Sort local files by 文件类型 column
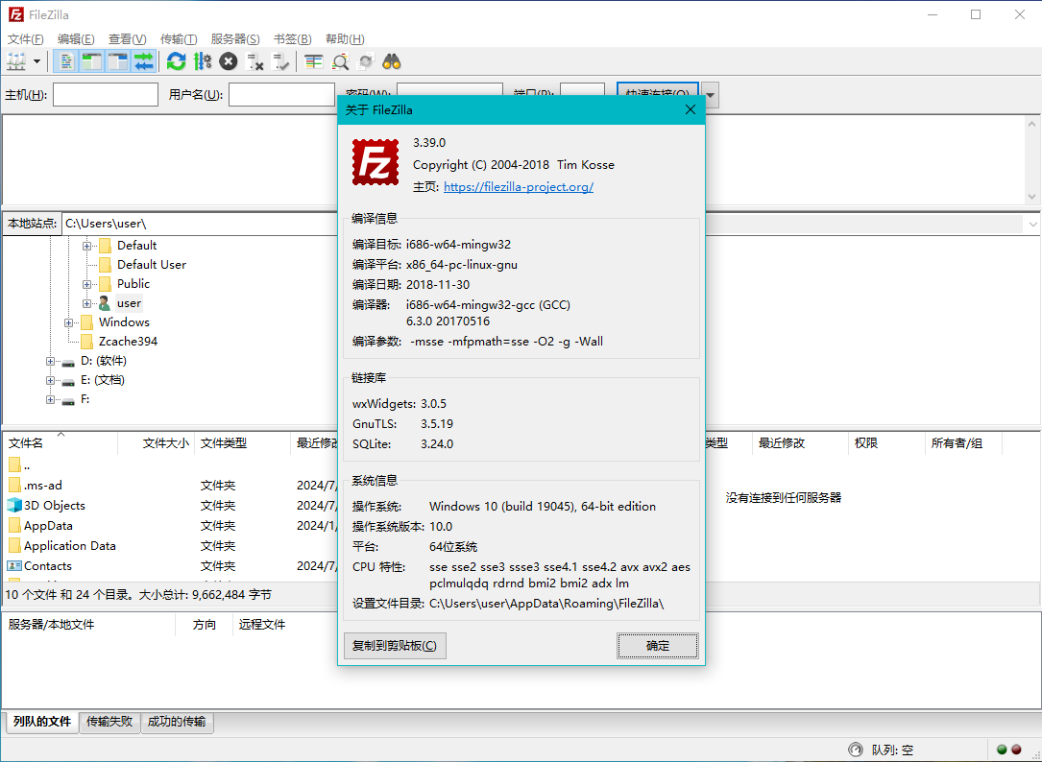1042x762 pixels. (243, 443)
